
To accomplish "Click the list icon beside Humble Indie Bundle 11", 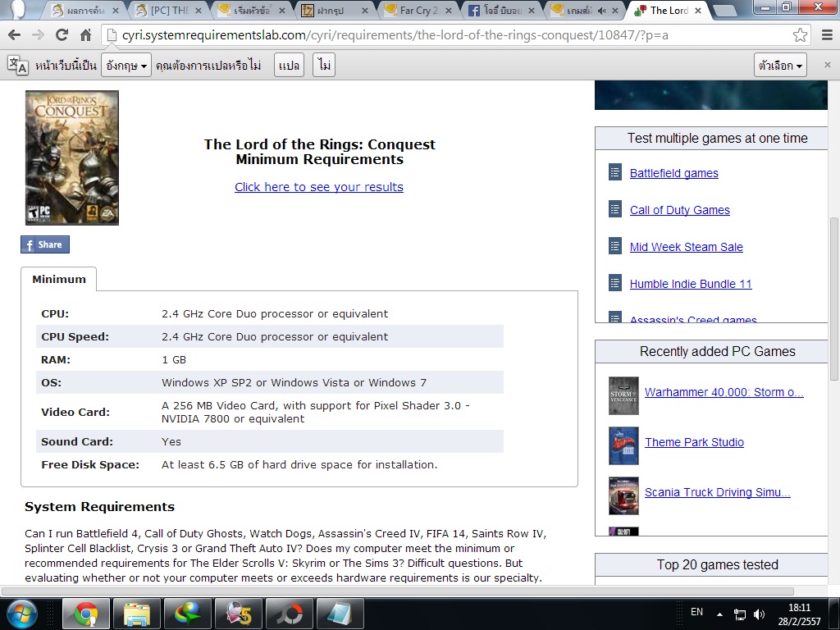I will pyautogui.click(x=615, y=283).
